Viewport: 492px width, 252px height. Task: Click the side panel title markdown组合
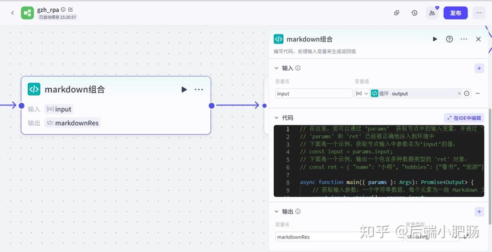[x=309, y=39]
